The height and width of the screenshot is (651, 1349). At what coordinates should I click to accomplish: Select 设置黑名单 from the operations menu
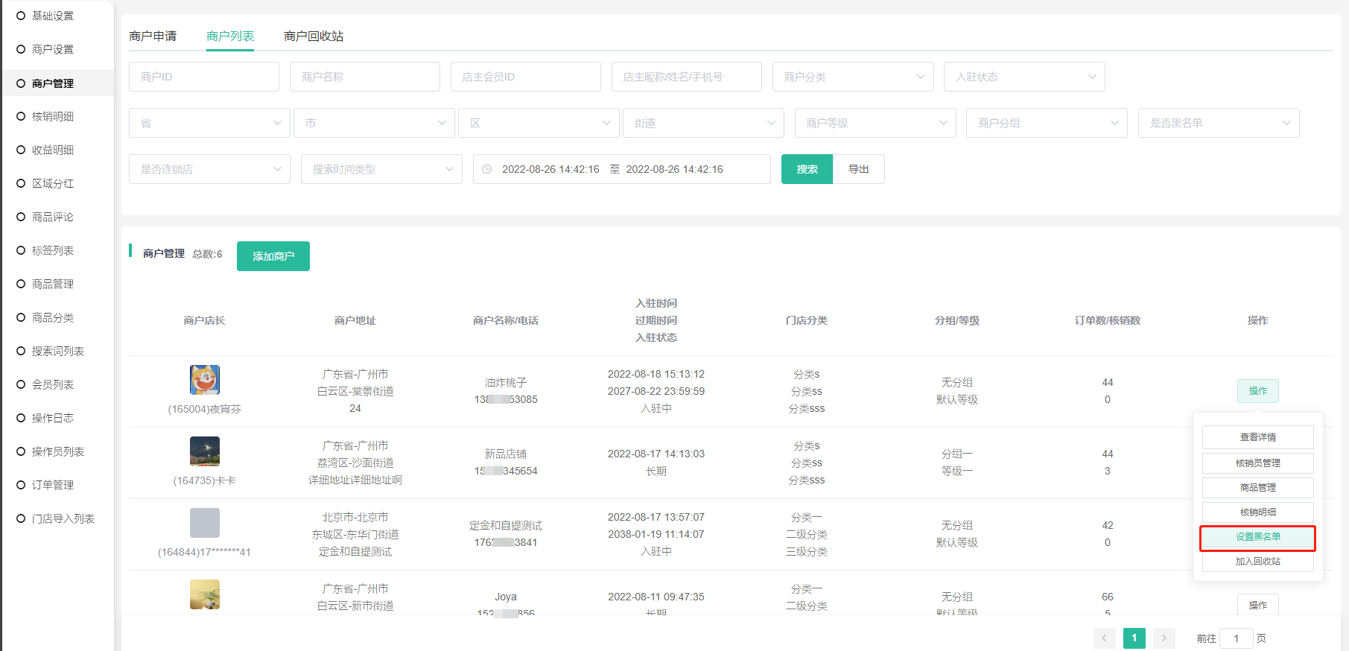pyautogui.click(x=1257, y=537)
